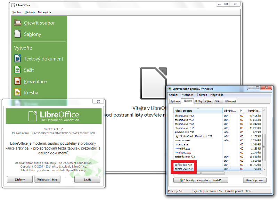The height and width of the screenshot is (200, 278).
Task: Click the Task Manager title bar icon
Action: pos(170,89)
